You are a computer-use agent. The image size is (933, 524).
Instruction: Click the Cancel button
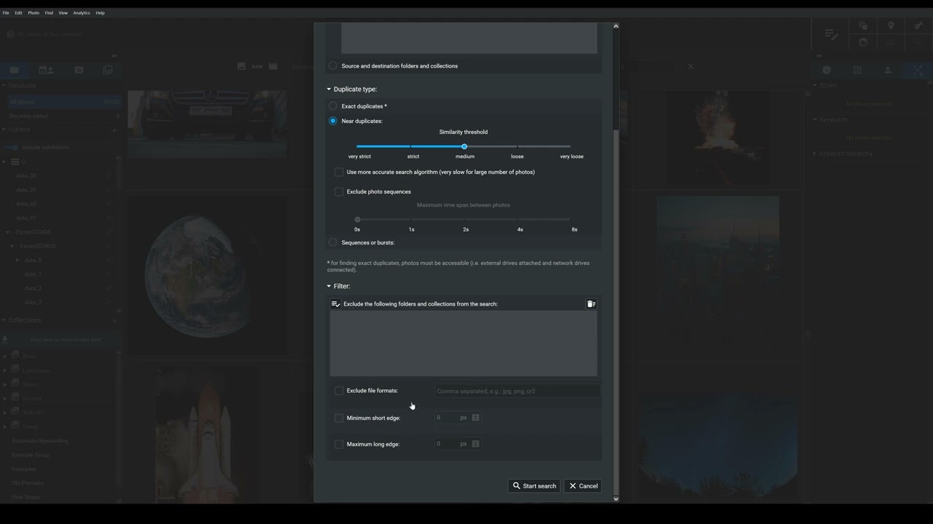[583, 485]
